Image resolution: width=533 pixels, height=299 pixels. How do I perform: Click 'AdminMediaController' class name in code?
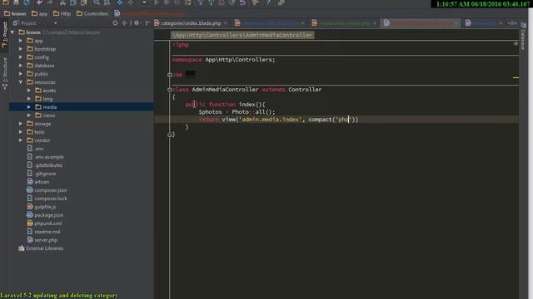coord(225,90)
